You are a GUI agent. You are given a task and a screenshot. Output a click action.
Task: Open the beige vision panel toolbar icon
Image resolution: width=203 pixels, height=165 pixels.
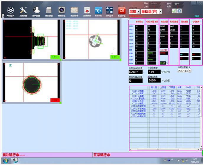[74, 10]
